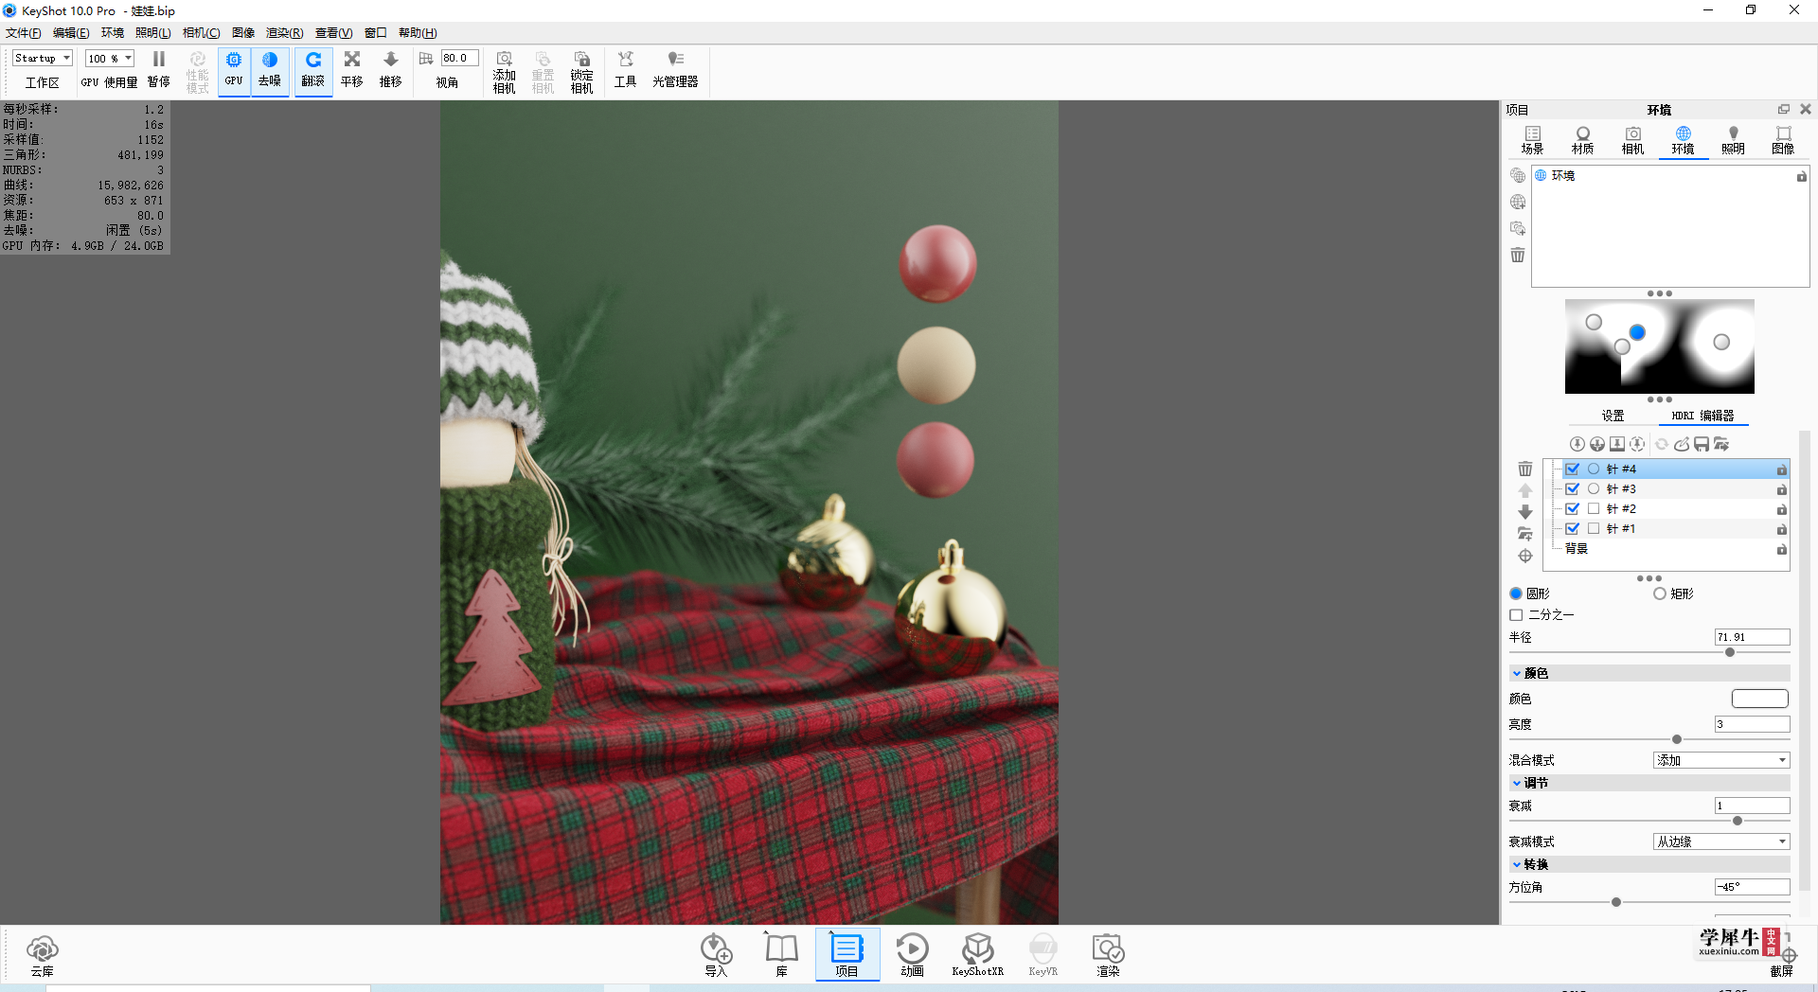Open the library (库) panel
The height and width of the screenshot is (992, 1818).
pos(782,955)
